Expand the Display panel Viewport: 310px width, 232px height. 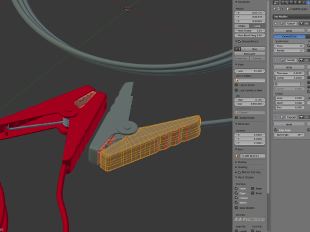coord(236,162)
